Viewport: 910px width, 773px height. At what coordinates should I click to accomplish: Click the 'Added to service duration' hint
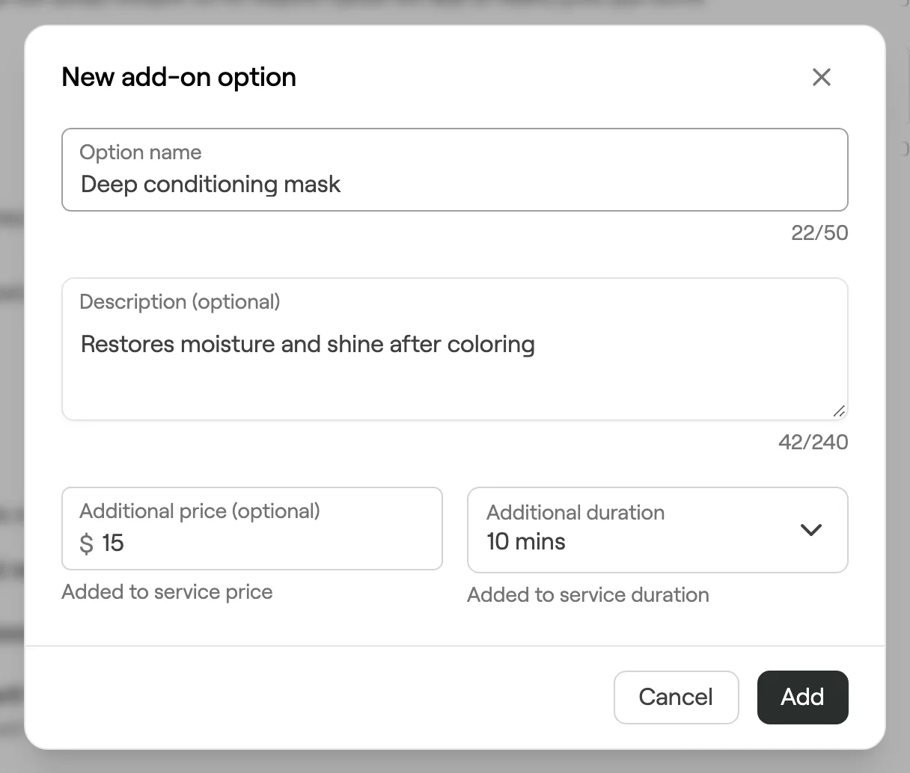tap(588, 595)
